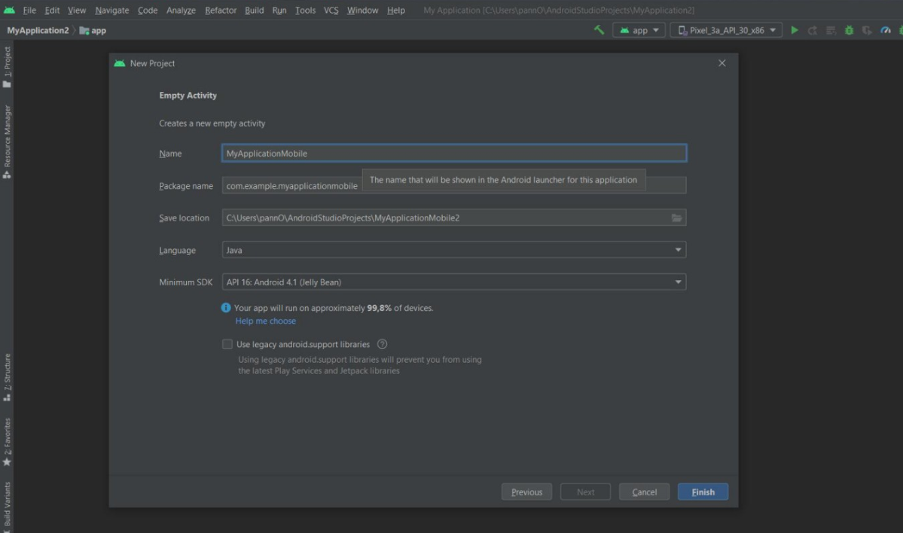Open the Code menu

148,10
